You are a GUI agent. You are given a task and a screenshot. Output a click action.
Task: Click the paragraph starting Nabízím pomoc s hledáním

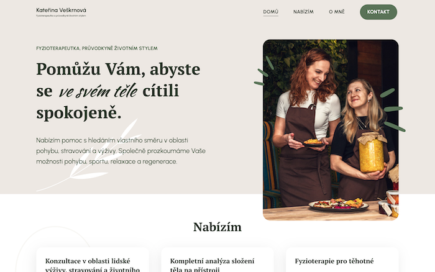pos(121,151)
